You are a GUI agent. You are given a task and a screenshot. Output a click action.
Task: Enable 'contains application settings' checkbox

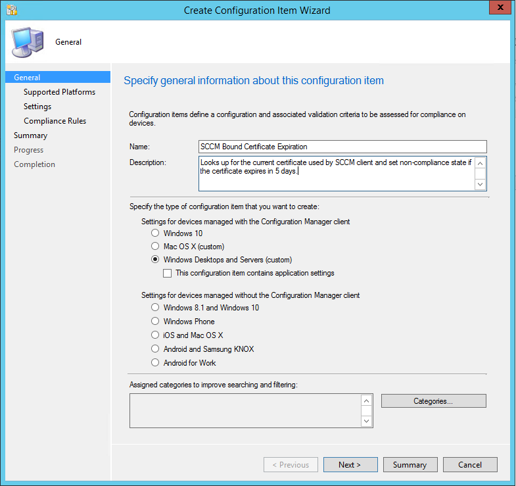pos(168,273)
